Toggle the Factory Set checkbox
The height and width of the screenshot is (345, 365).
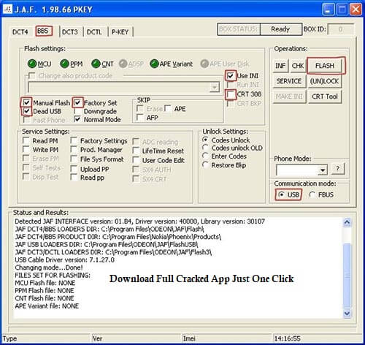[77, 102]
